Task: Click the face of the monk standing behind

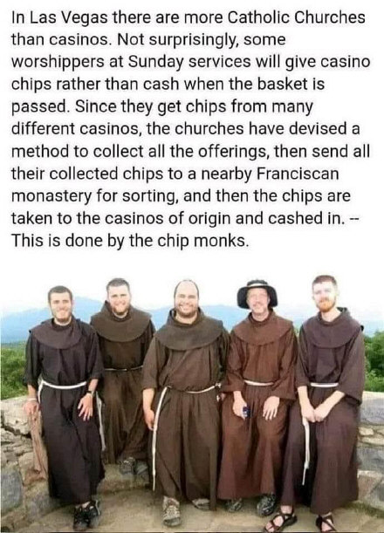Action: point(119,297)
